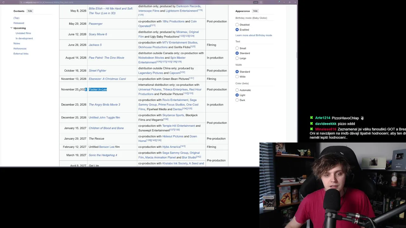Set color mode to Automatic
This screenshot has height=228, width=406.
point(237,90)
